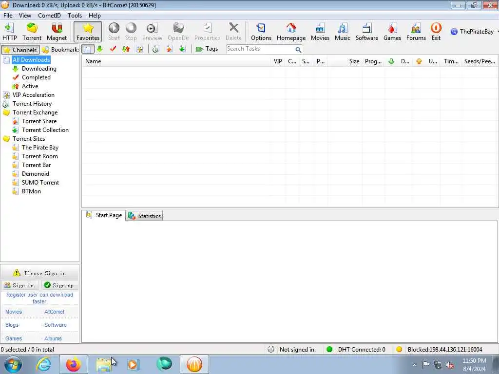Switch to the Statistics tab

(x=144, y=216)
